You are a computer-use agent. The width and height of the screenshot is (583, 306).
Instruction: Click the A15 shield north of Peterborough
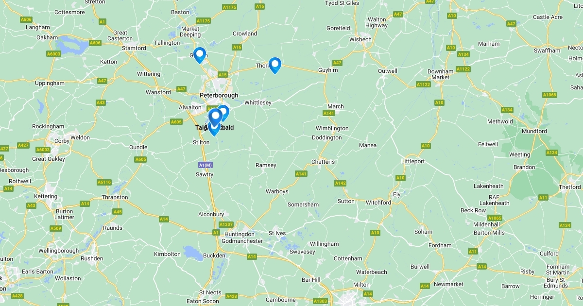point(223,75)
